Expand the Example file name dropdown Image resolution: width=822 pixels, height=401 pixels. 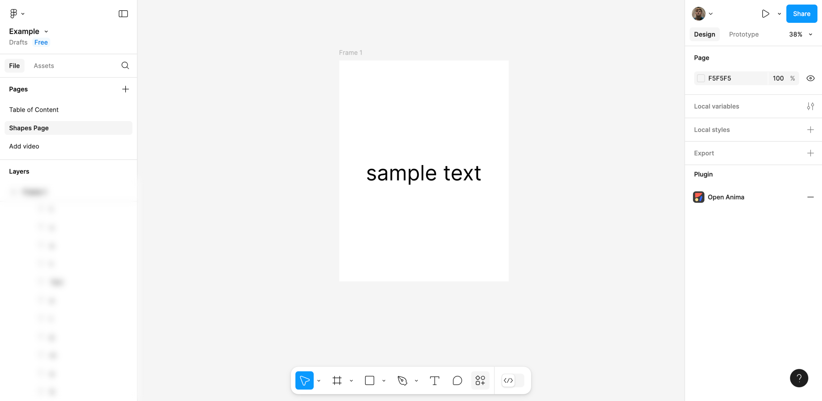[46, 31]
